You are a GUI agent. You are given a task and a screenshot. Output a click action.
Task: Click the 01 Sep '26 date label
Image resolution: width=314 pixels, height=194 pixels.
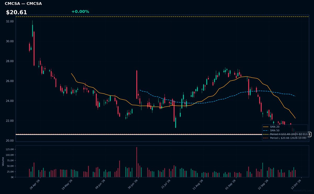(231, 185)
